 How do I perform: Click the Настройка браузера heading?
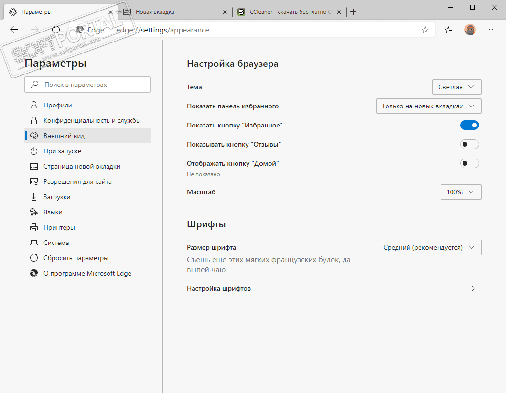[x=232, y=64]
